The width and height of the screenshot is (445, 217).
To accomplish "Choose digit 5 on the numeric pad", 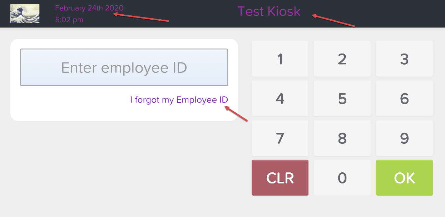I will tap(342, 99).
